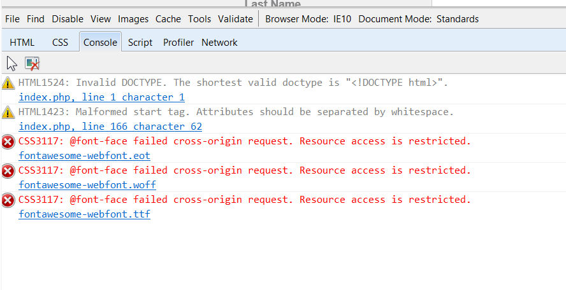Open Document Mode Standards dropdown
Screen dimensions: 566x290
(418, 18)
